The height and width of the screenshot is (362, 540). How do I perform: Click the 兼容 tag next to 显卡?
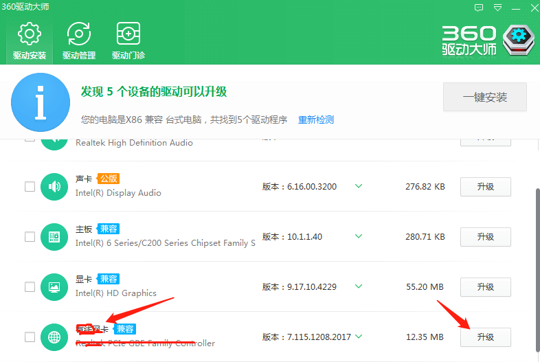(x=108, y=279)
